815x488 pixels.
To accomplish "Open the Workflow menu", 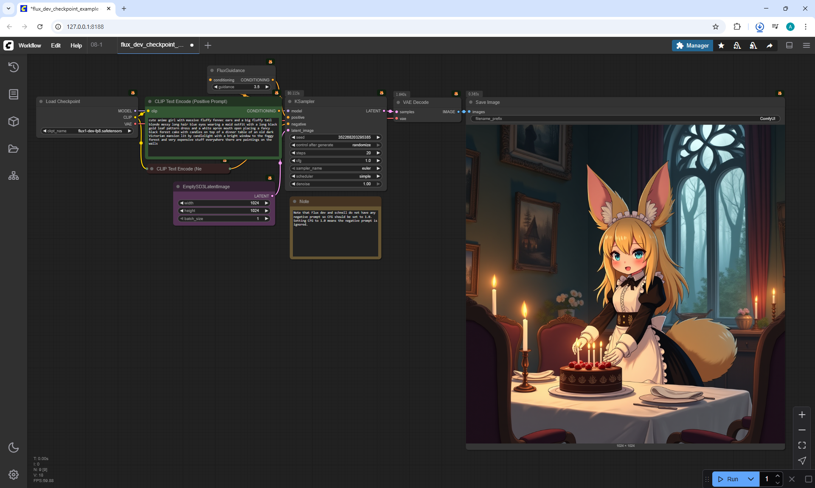I will click(x=30, y=45).
